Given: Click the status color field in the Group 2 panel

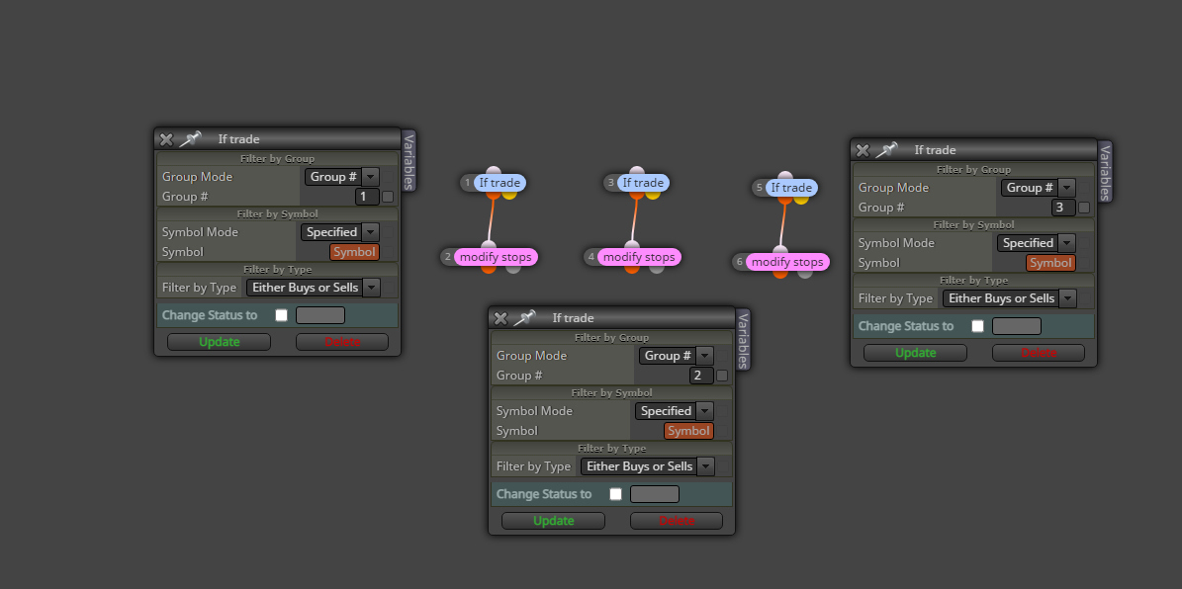Looking at the screenshot, I should (x=655, y=494).
